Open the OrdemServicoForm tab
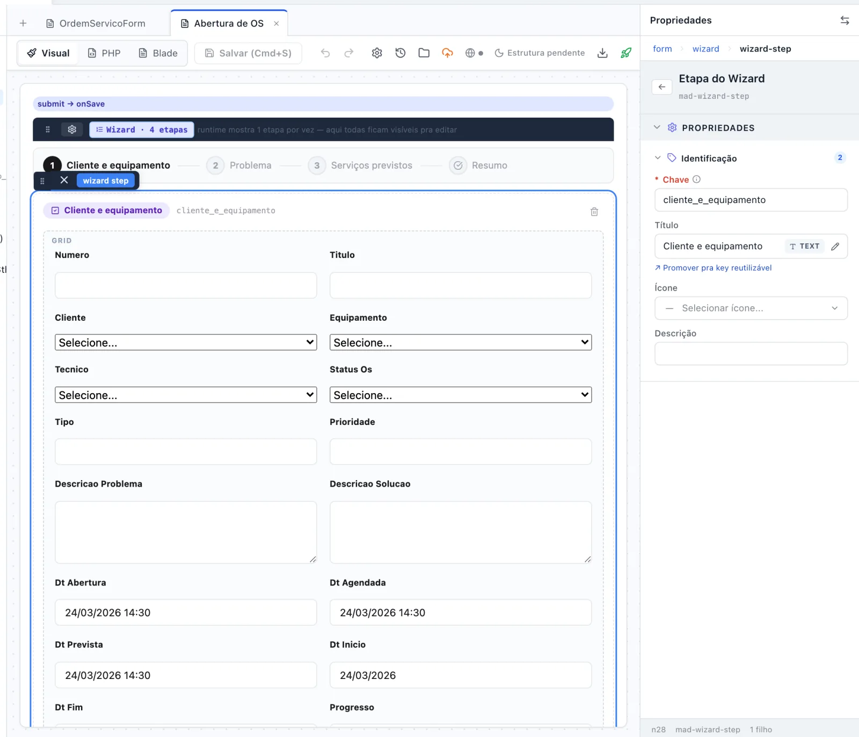This screenshot has height=737, width=859. [96, 24]
